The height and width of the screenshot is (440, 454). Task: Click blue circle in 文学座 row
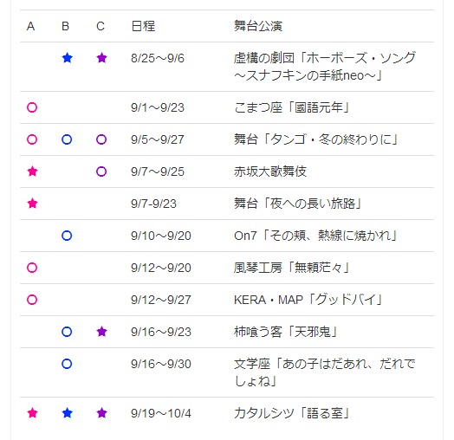coord(67,364)
